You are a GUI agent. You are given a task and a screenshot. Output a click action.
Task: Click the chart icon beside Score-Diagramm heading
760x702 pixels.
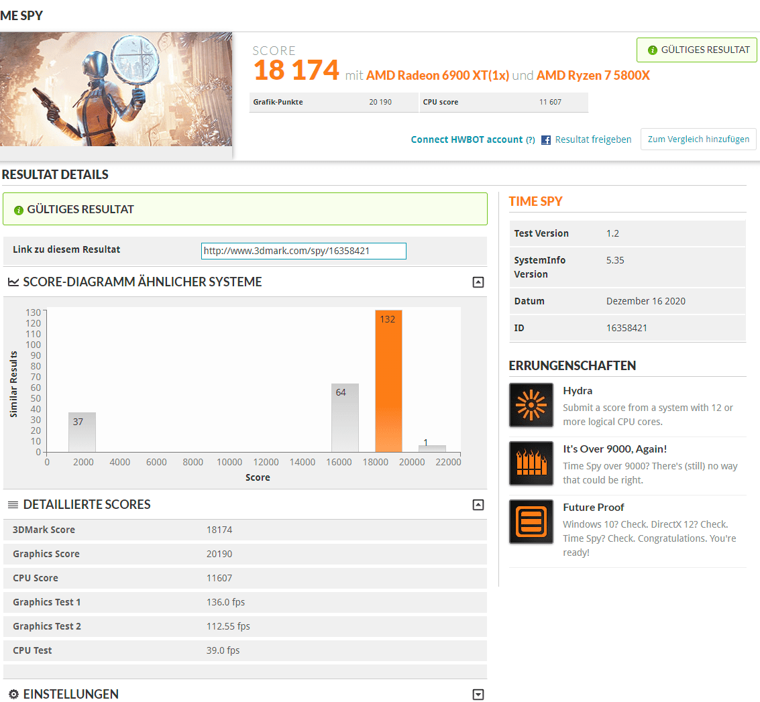(13, 282)
